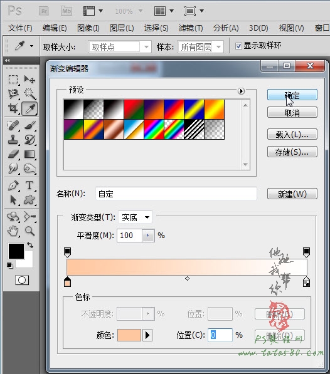Image resolution: width=330 pixels, height=374 pixels.
Task: Swap foreground and background colors
Action: point(30,245)
